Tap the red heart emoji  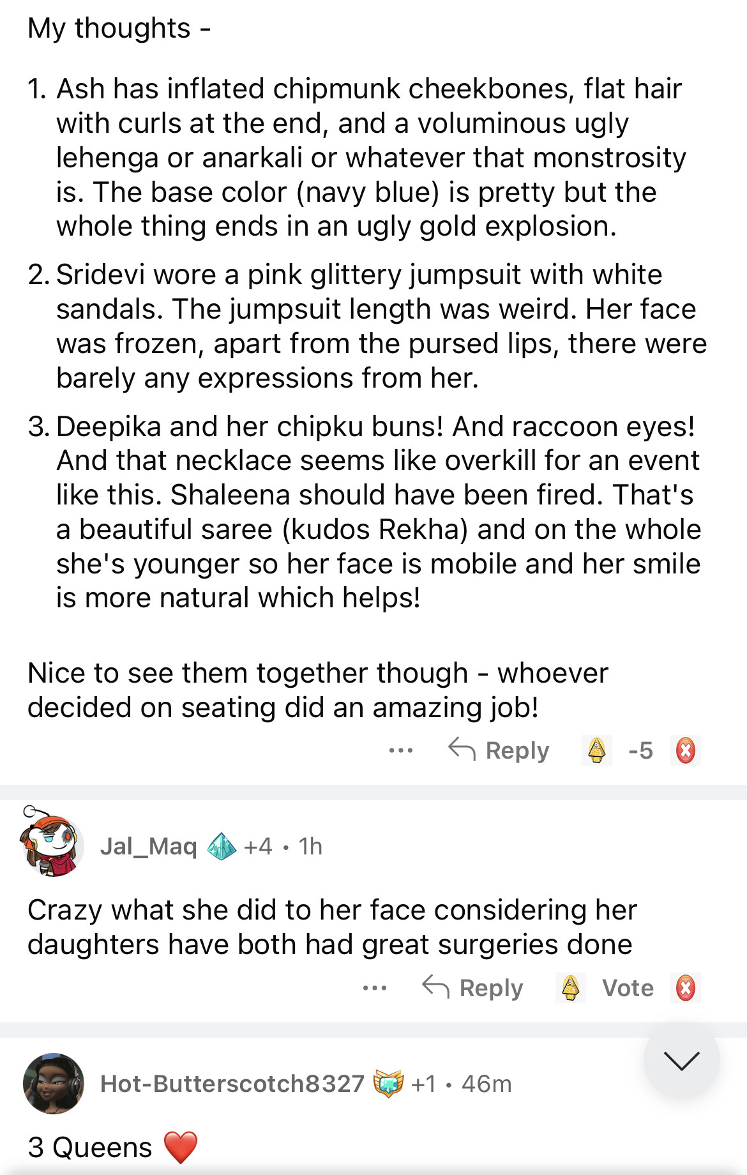pyautogui.click(x=181, y=1148)
